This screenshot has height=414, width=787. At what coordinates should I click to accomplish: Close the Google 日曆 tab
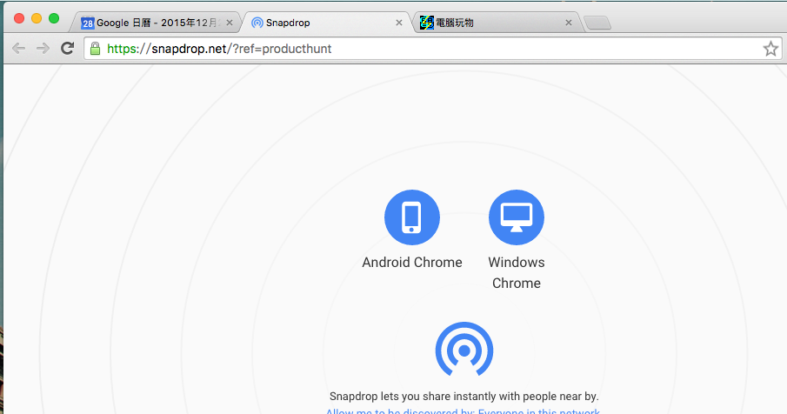pyautogui.click(x=230, y=23)
